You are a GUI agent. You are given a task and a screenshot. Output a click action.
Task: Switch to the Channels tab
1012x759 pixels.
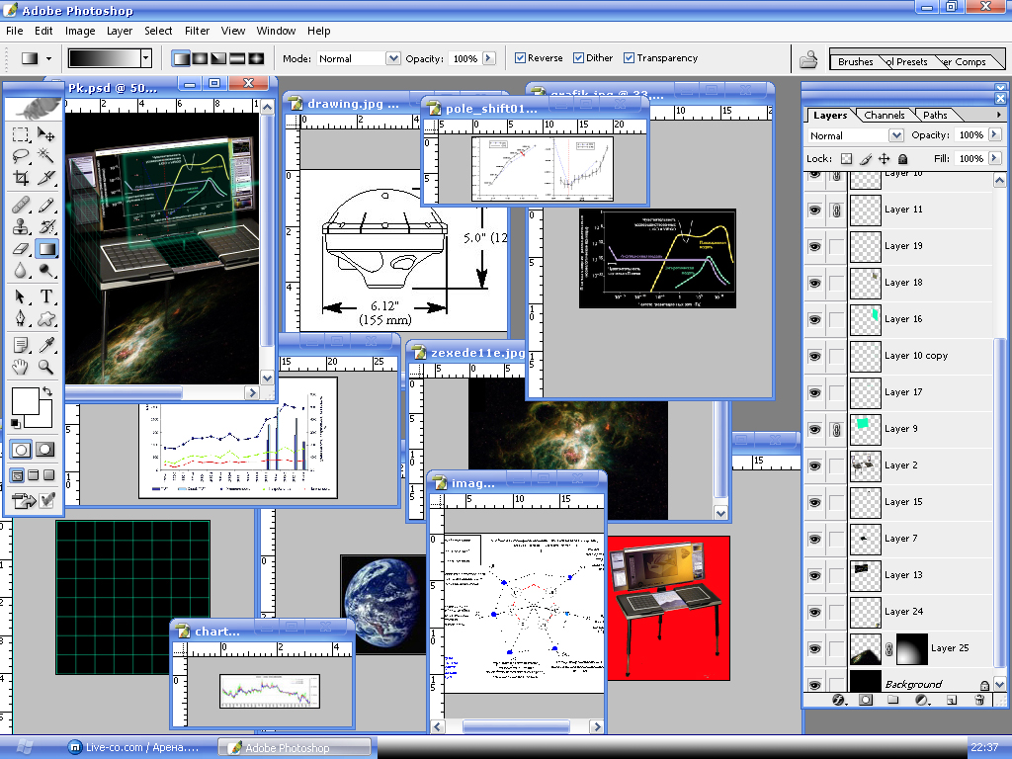pos(884,115)
